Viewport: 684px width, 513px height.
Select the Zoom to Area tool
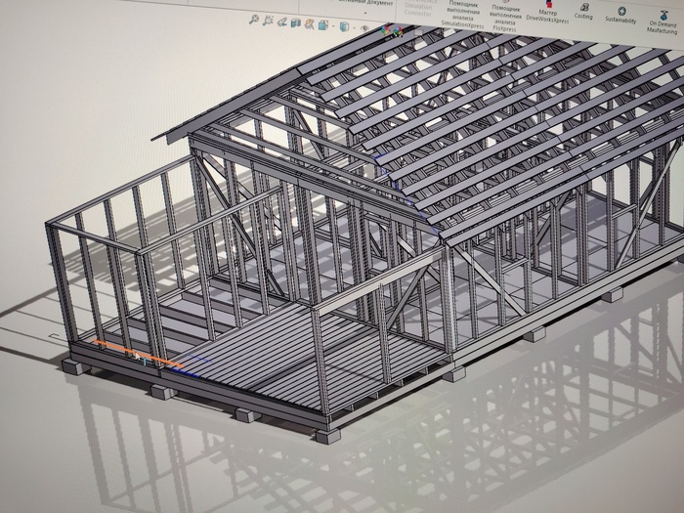pos(268,21)
